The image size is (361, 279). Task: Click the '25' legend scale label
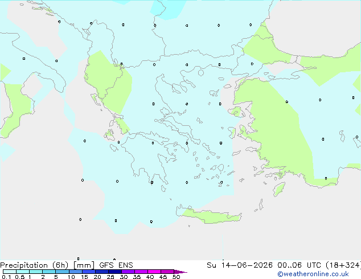click(110, 277)
